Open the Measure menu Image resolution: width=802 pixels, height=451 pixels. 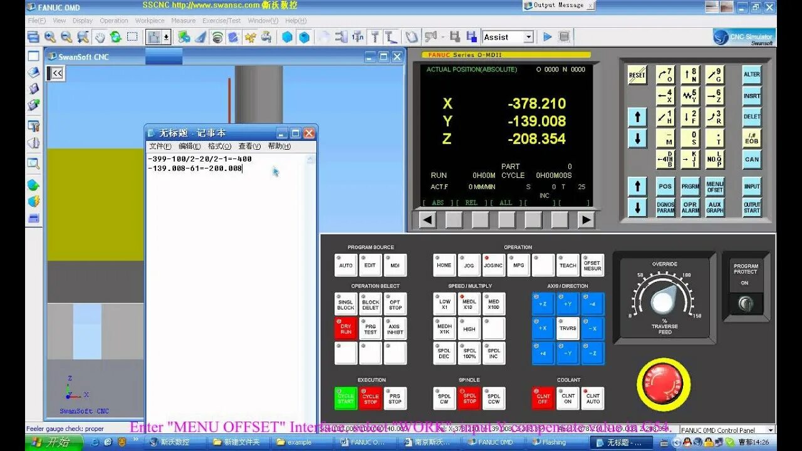(184, 21)
